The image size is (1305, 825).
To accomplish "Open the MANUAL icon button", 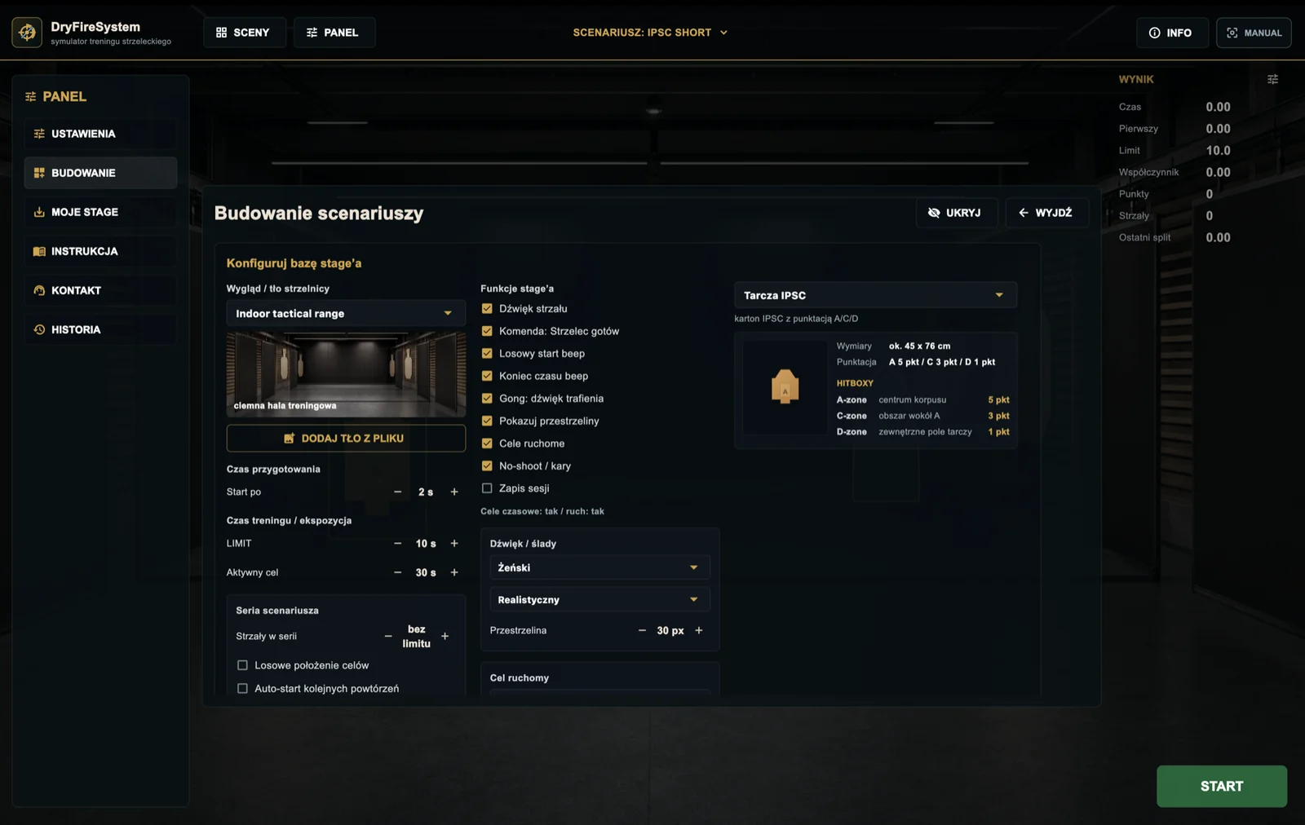I will 1254,33.
